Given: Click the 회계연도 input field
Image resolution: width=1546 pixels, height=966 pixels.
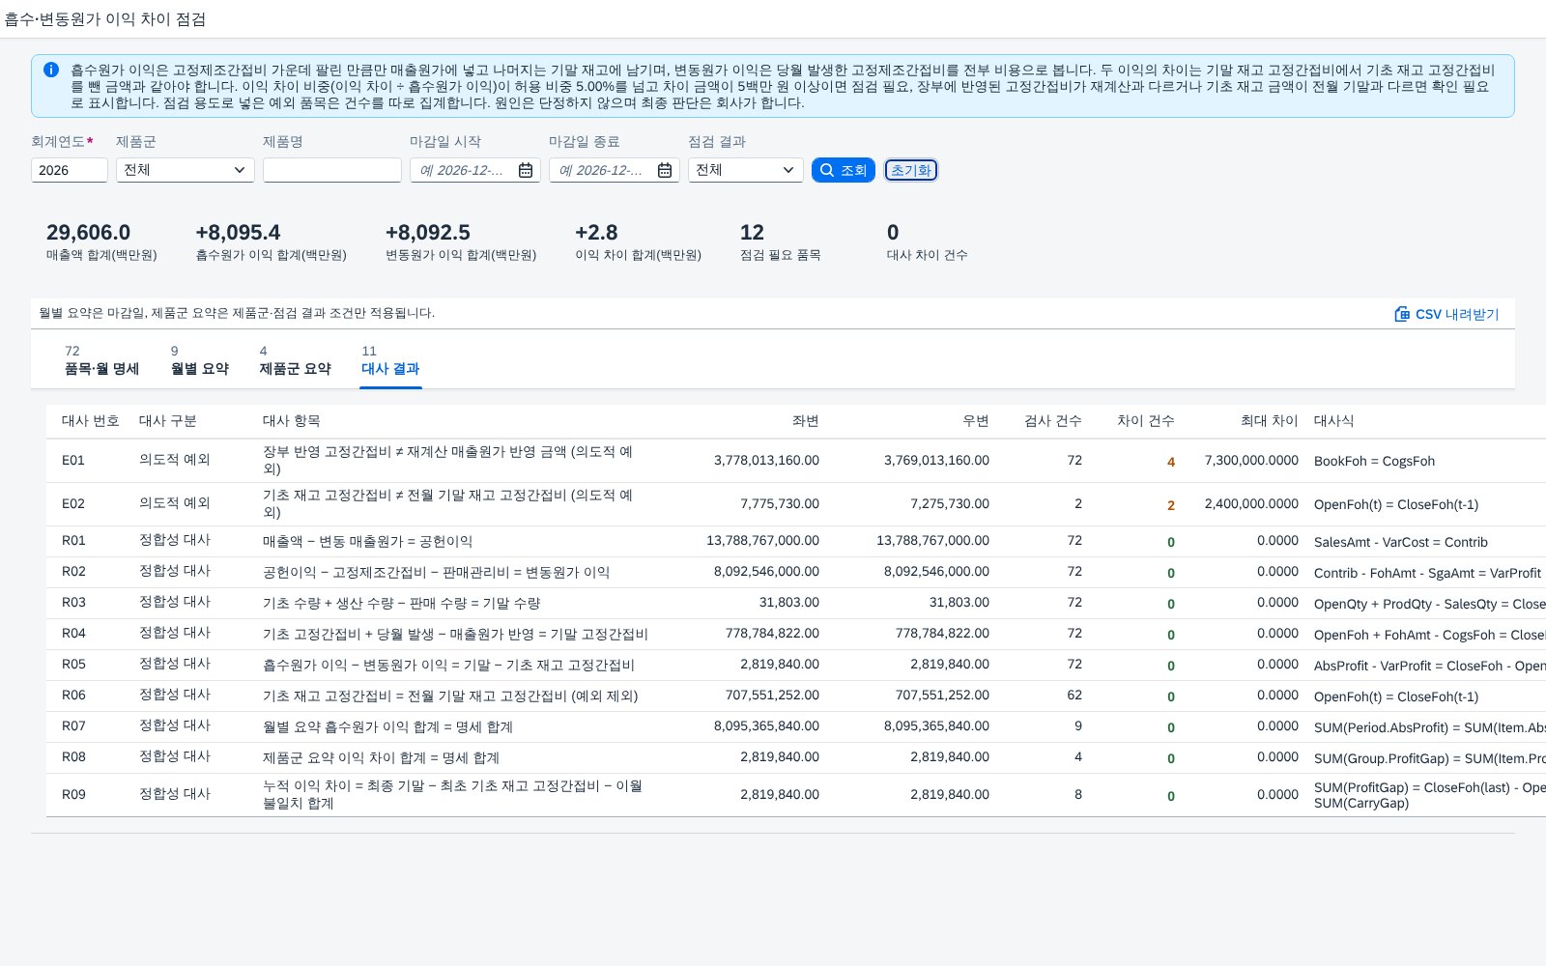Looking at the screenshot, I should pyautogui.click(x=70, y=170).
